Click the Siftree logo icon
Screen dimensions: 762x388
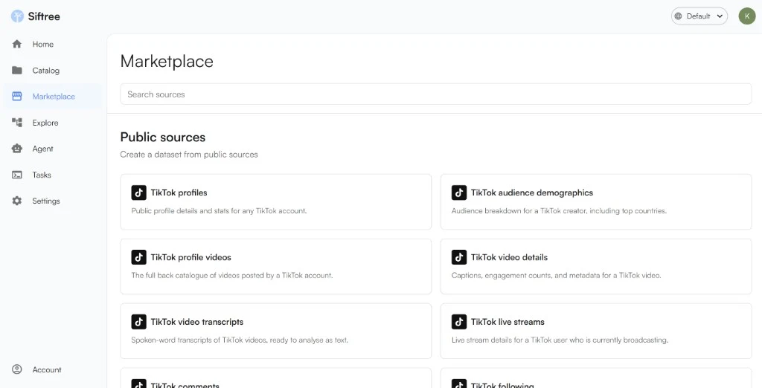click(17, 16)
